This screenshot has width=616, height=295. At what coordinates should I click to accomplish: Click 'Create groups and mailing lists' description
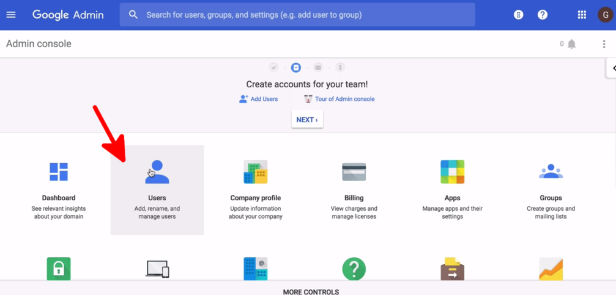click(x=551, y=212)
